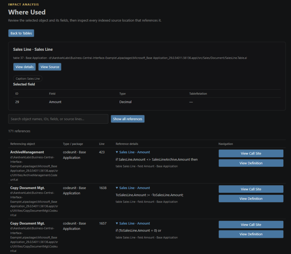Click field ID 29 cell
The image size is (291, 254).
[x=17, y=102]
